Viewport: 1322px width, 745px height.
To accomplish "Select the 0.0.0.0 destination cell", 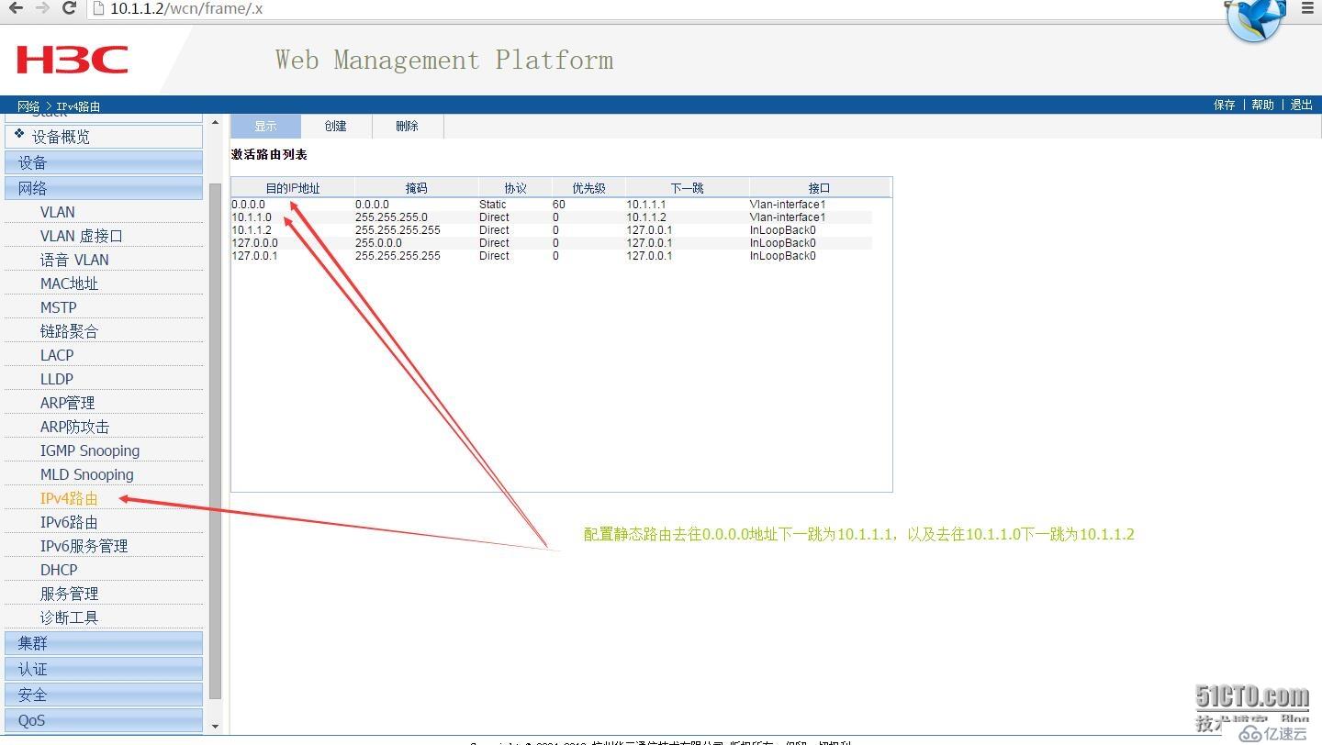I will point(248,205).
